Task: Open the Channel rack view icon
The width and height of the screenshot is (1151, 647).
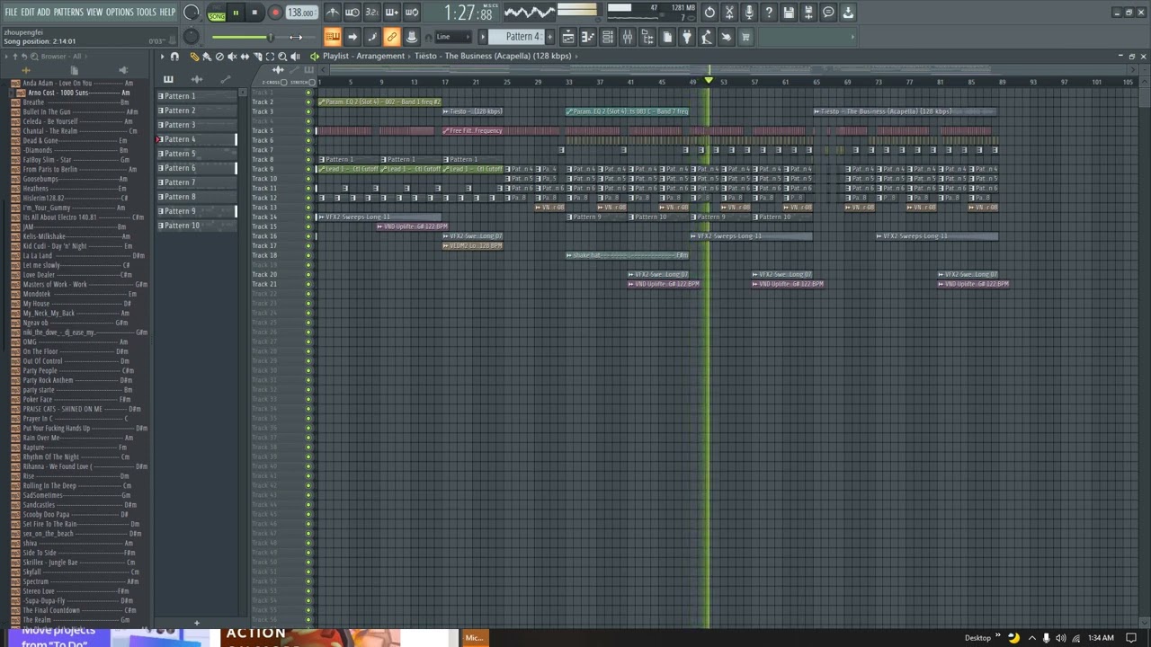Action: tap(608, 37)
